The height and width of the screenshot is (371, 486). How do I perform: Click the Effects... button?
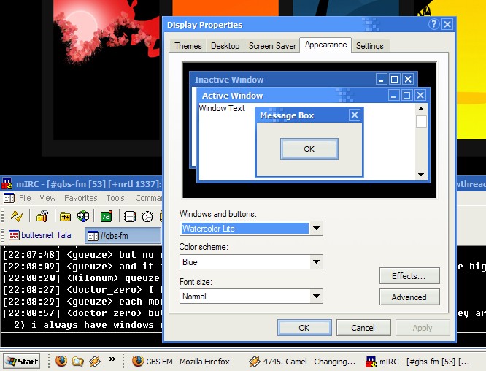(x=409, y=276)
